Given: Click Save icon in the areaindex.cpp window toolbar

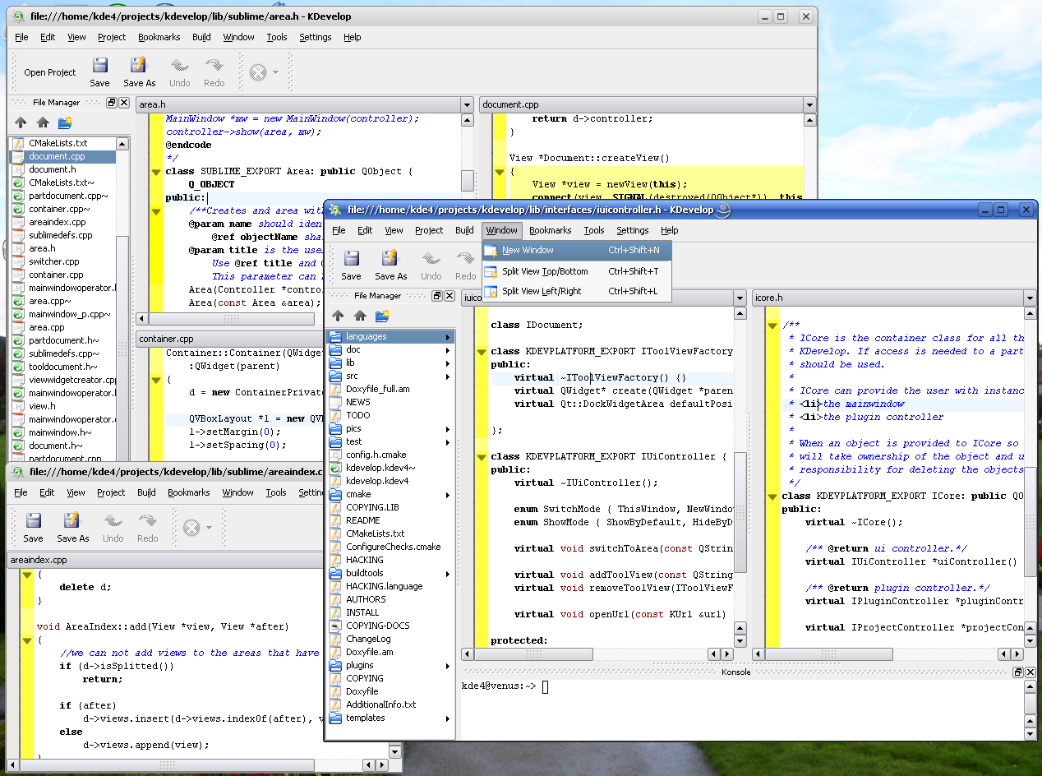Looking at the screenshot, I should (x=33, y=521).
